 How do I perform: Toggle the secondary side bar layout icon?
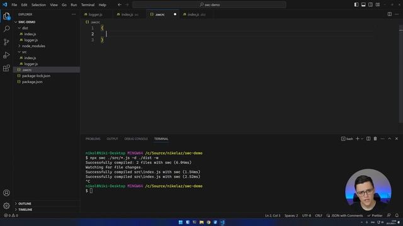[x=371, y=4]
